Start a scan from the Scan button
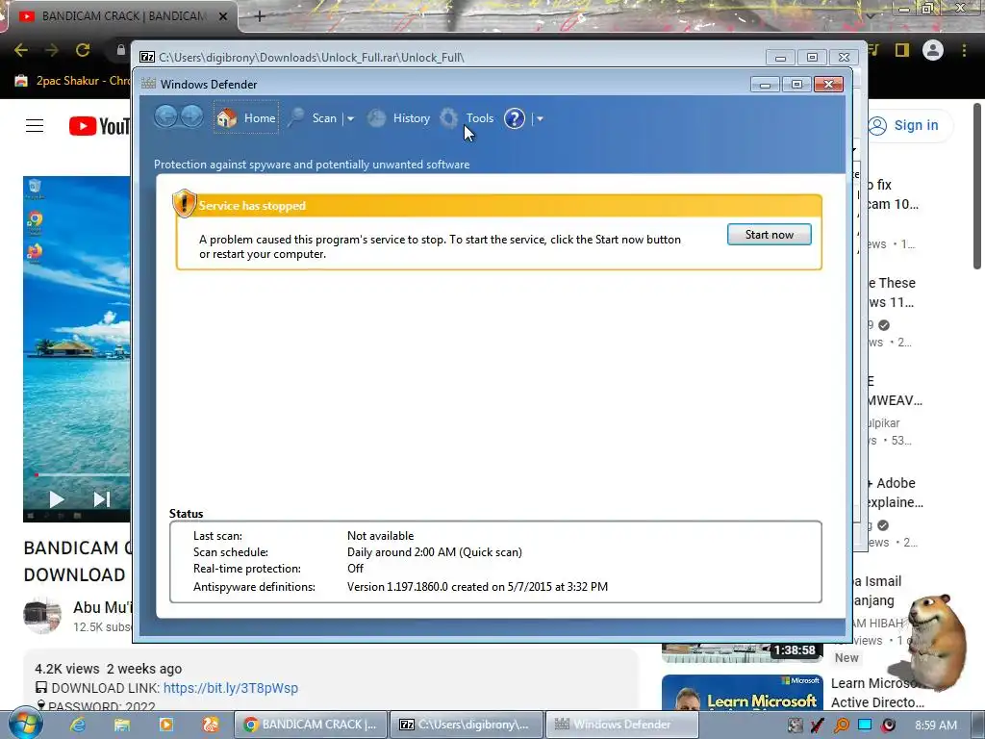Viewport: 985px width, 739px height. pyautogui.click(x=314, y=118)
